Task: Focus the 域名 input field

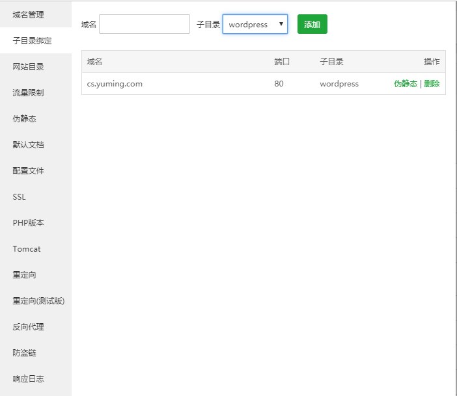Action: pyautogui.click(x=145, y=24)
